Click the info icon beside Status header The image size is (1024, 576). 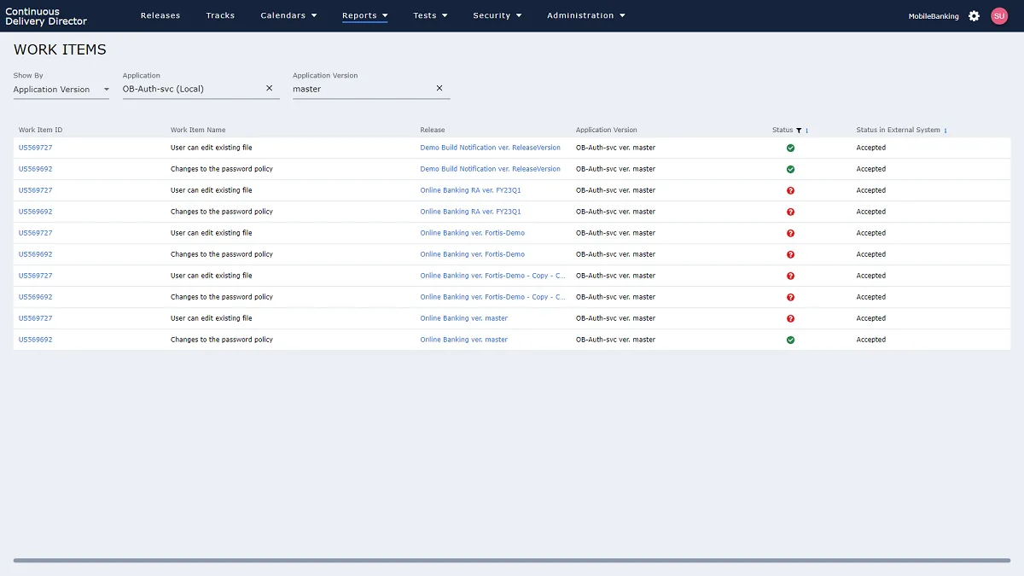click(x=807, y=131)
